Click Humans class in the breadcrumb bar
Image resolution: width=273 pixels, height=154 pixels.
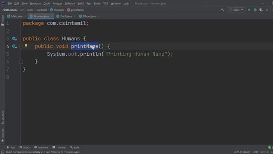pyautogui.click(x=57, y=10)
